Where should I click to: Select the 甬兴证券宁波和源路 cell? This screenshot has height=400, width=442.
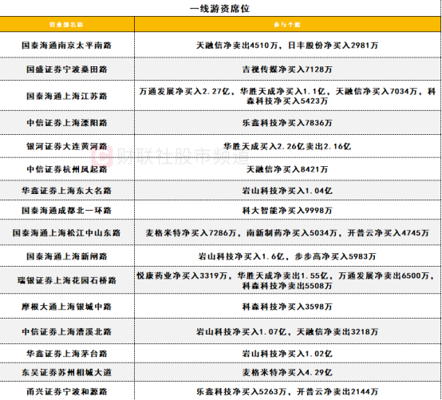click(x=67, y=391)
